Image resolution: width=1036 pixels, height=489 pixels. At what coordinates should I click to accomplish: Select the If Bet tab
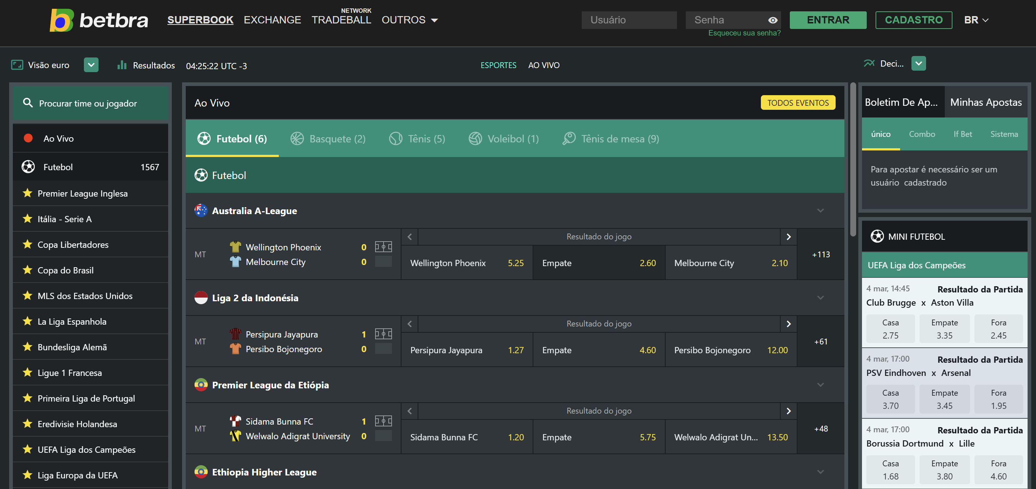962,134
